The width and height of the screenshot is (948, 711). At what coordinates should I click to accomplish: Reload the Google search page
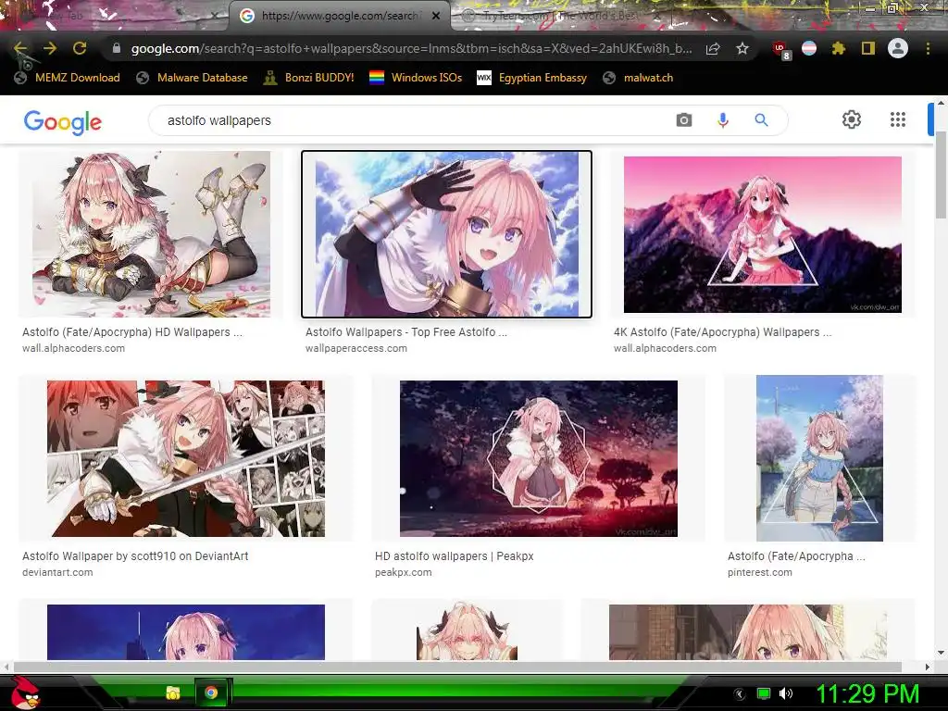(x=80, y=48)
